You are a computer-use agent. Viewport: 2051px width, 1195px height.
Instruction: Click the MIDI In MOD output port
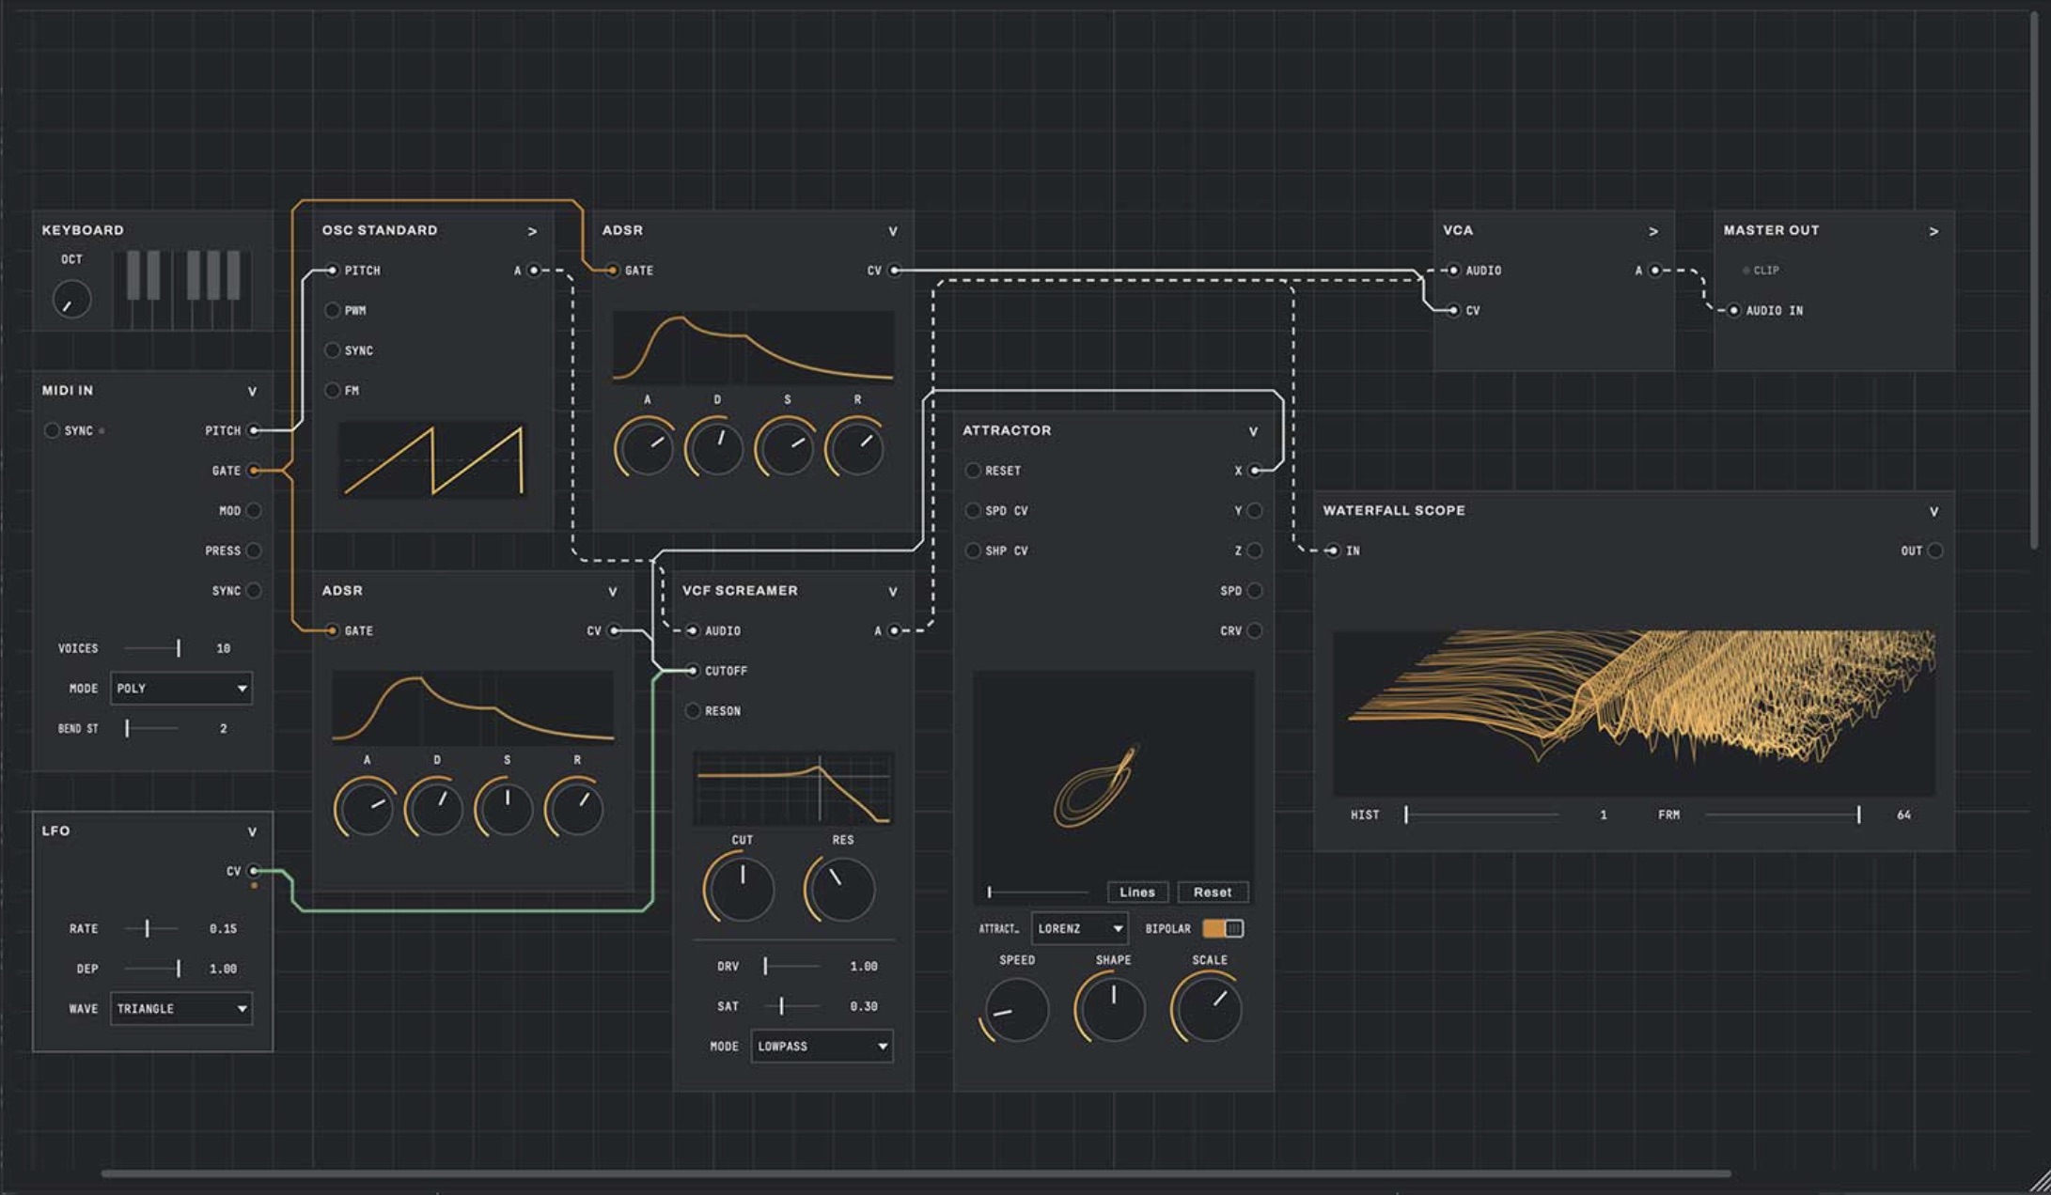click(x=254, y=510)
